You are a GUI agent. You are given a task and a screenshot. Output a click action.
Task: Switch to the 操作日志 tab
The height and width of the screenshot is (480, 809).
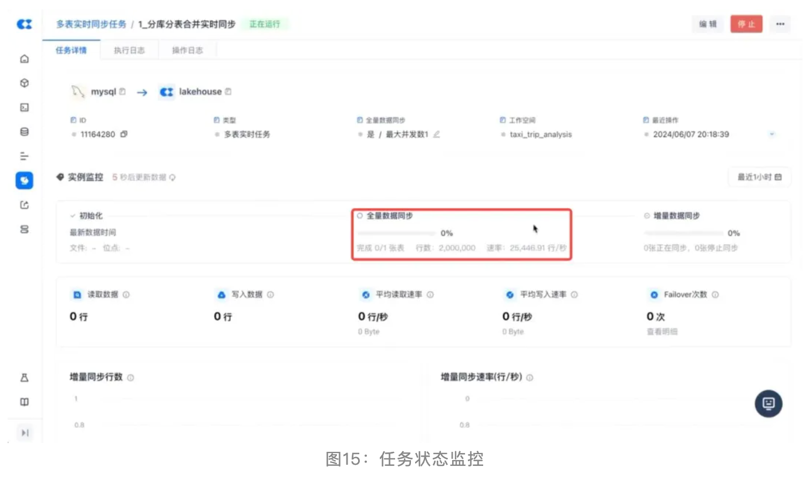point(187,50)
